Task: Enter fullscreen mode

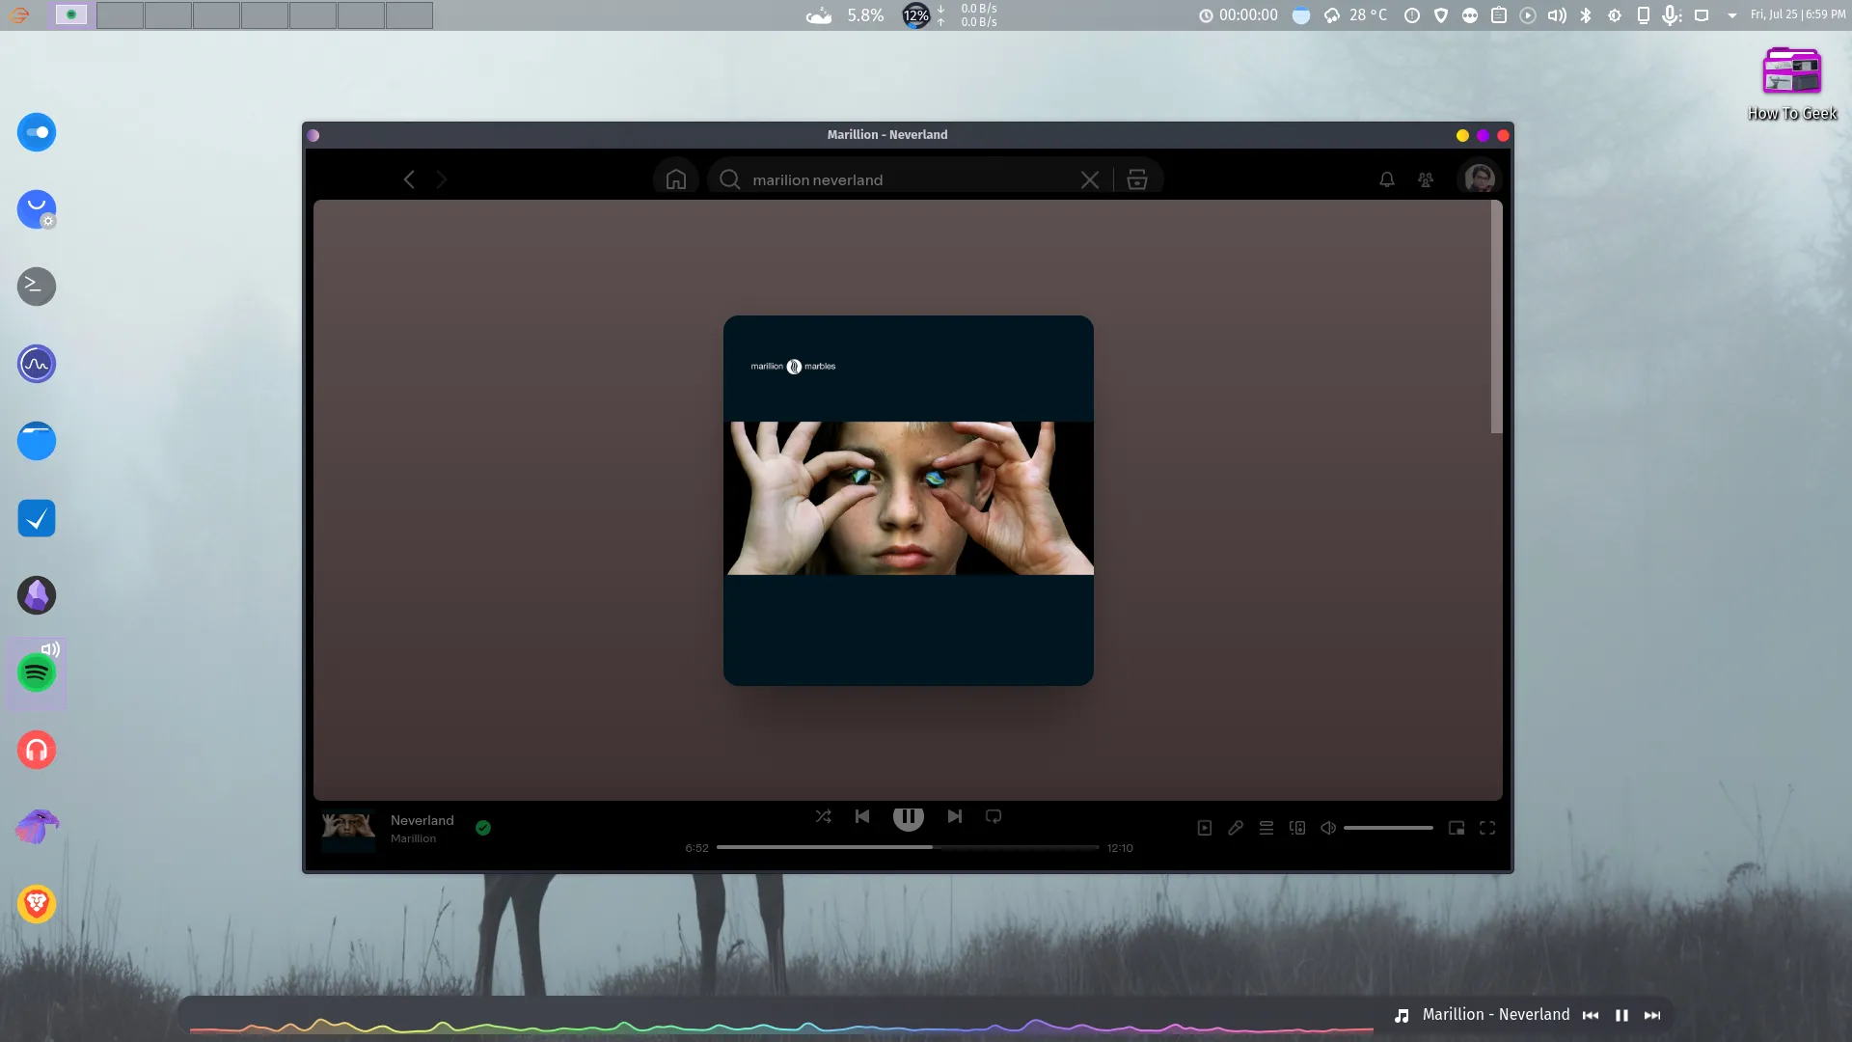Action: (1487, 828)
